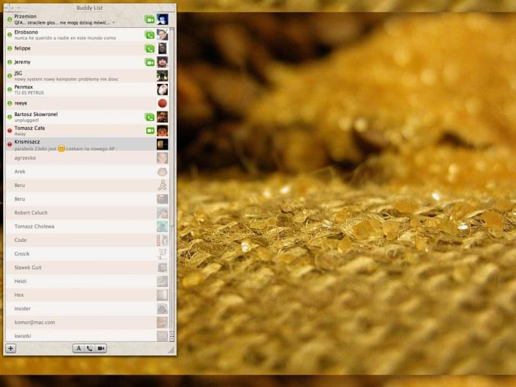
Task: Start video chat with Jeremy
Action: click(150, 63)
